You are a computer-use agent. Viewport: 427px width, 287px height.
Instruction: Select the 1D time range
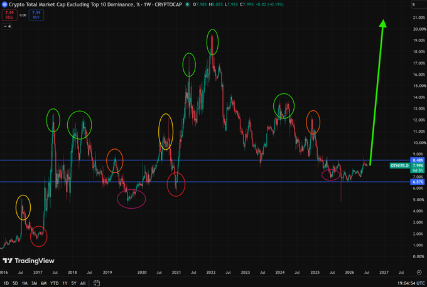(x=6, y=283)
